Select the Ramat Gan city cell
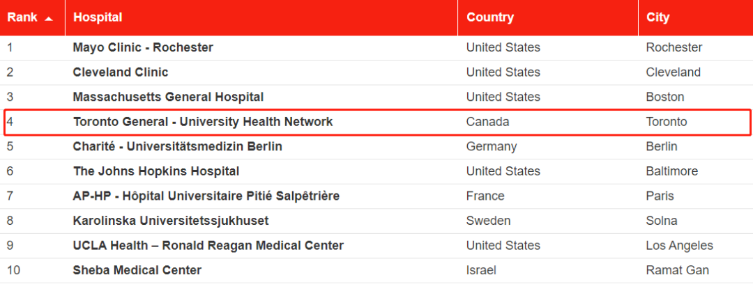The height and width of the screenshot is (284, 753). tap(678, 270)
